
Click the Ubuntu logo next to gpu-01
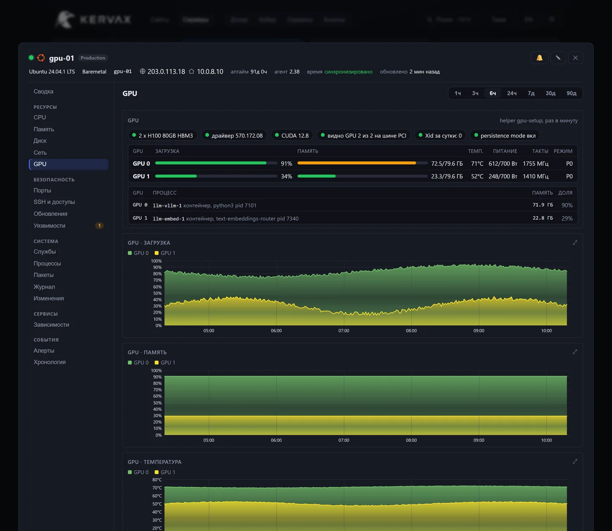(41, 58)
